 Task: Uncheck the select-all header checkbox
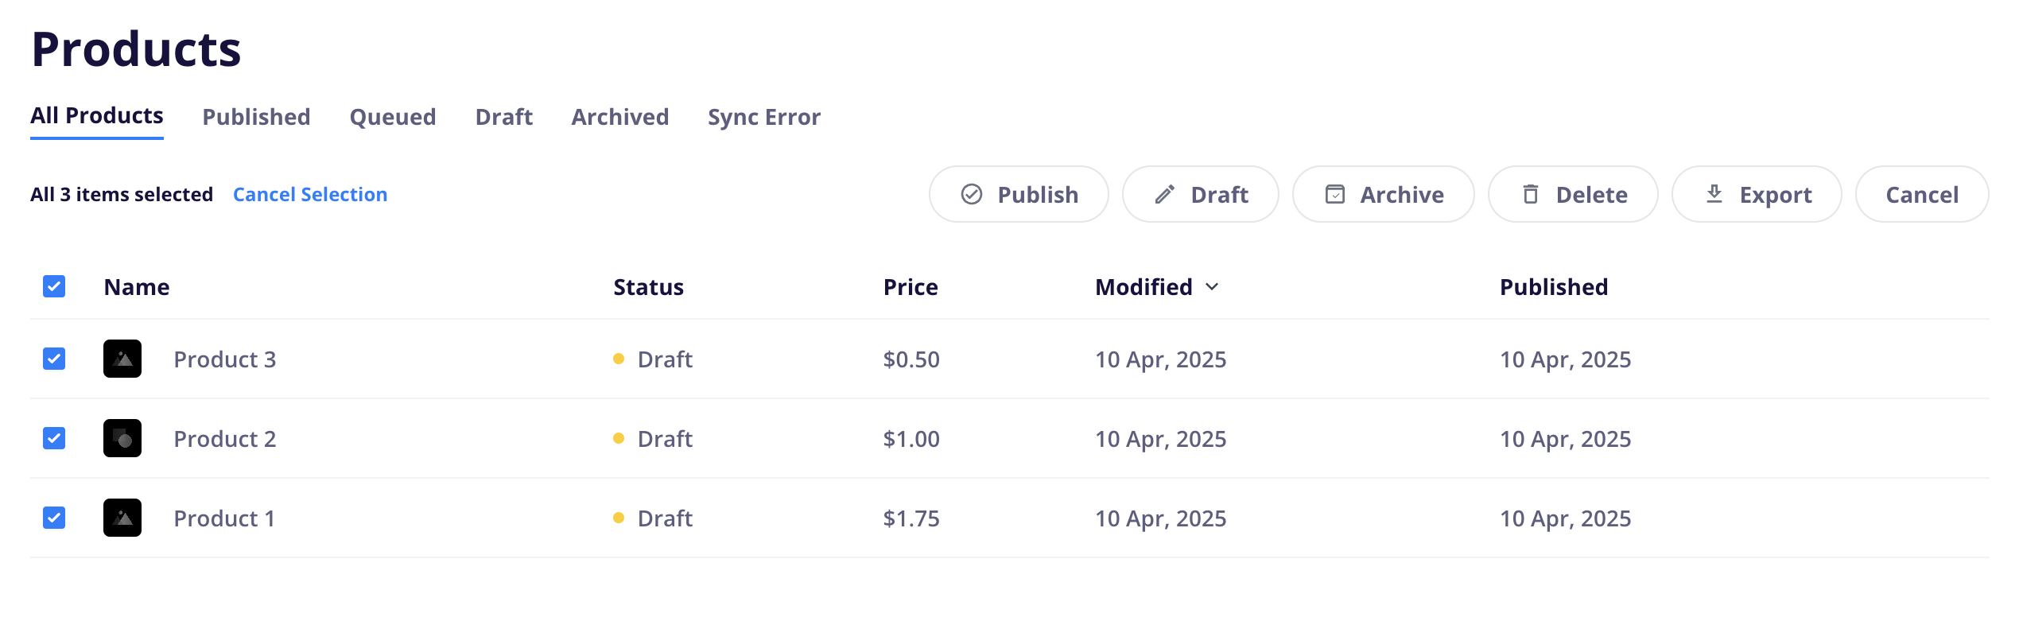coord(54,286)
